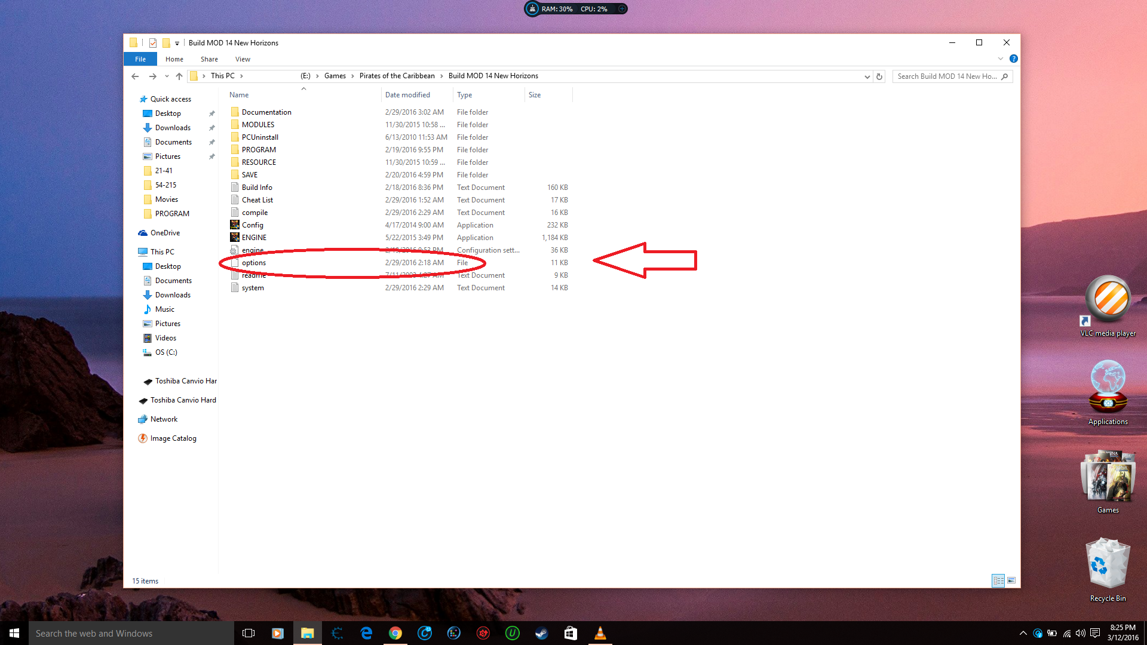Select the Config application icon
The width and height of the screenshot is (1147, 645).
coord(235,225)
